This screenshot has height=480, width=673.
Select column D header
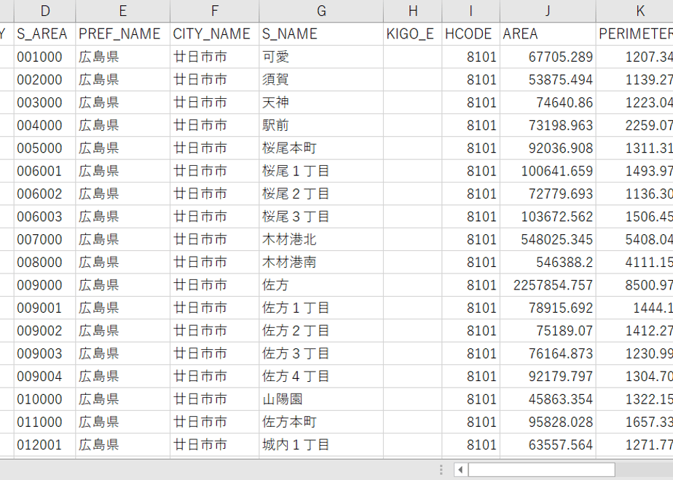pos(44,11)
